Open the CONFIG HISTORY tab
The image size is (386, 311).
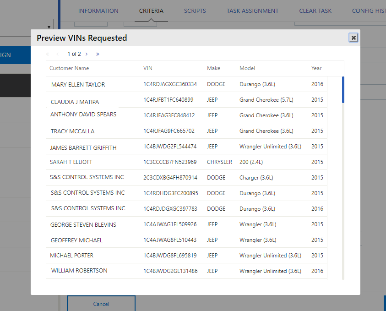pyautogui.click(x=369, y=11)
